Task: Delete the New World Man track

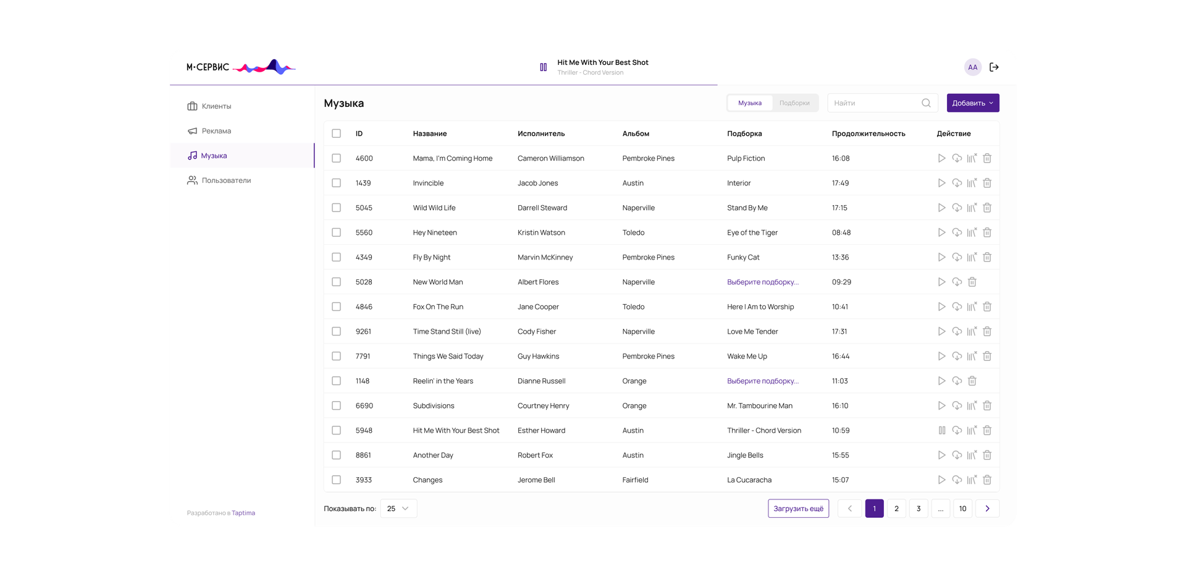Action: pos(972,282)
